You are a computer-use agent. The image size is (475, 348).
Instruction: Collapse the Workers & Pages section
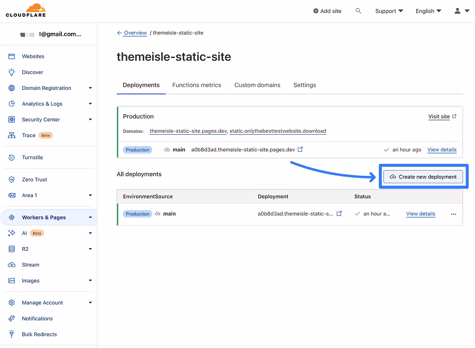tap(90, 217)
